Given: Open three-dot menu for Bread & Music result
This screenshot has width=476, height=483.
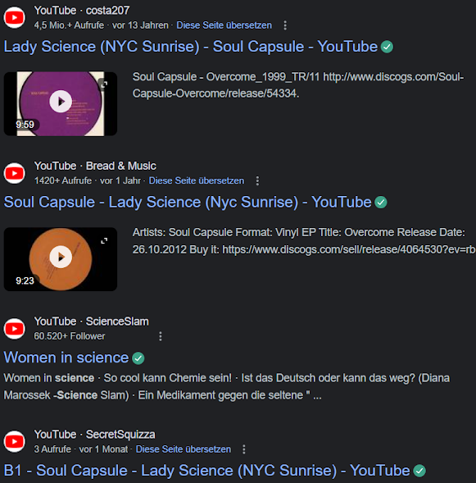Looking at the screenshot, I should [257, 180].
